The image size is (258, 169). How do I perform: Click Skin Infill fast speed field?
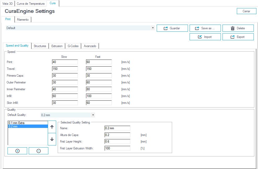pos(99,103)
